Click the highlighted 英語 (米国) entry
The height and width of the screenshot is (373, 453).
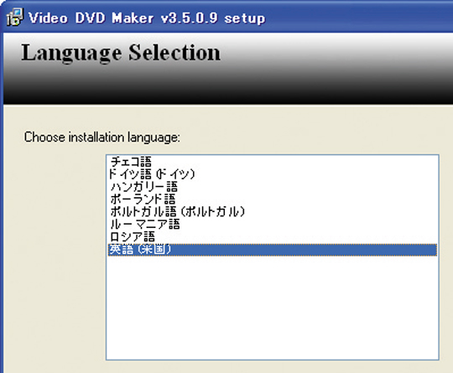(273, 250)
